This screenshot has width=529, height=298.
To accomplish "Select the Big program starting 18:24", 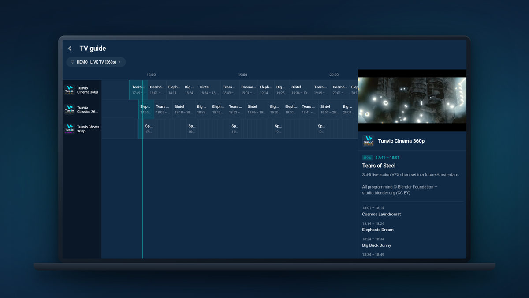I will [190, 90].
